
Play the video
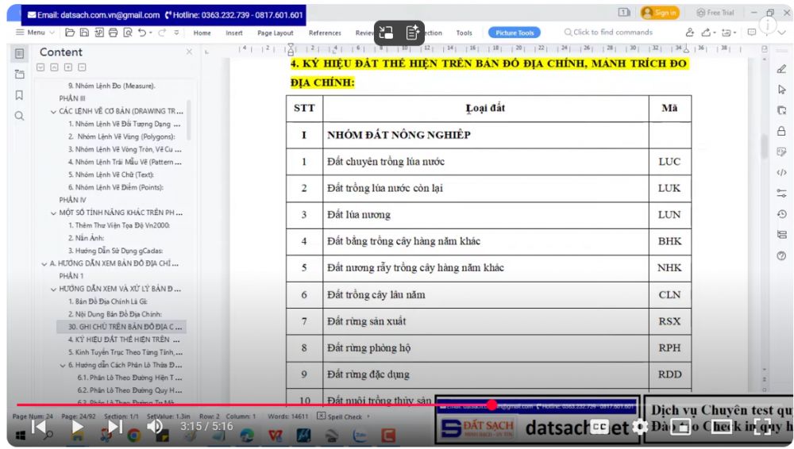(x=78, y=427)
